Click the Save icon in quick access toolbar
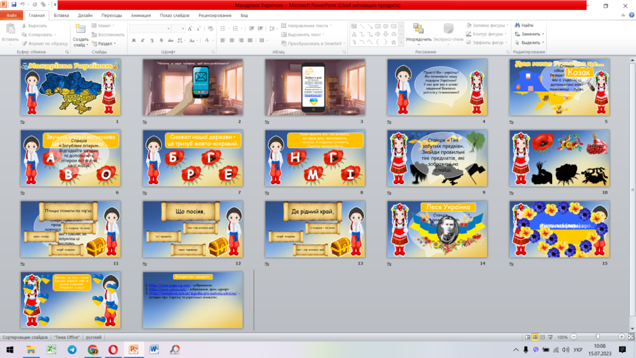 (x=14, y=5)
